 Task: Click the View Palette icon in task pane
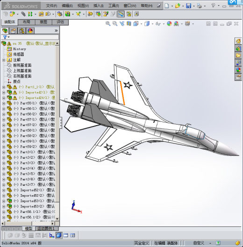coord(238,63)
